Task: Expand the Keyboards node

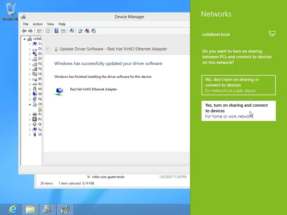Action: (30, 84)
